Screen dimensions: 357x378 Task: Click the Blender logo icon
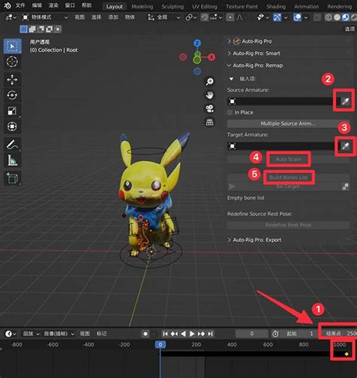(7, 5)
